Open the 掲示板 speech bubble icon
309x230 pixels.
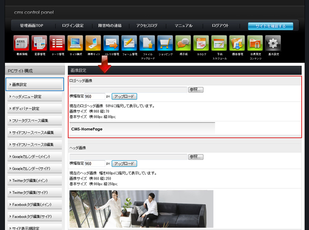183,43
